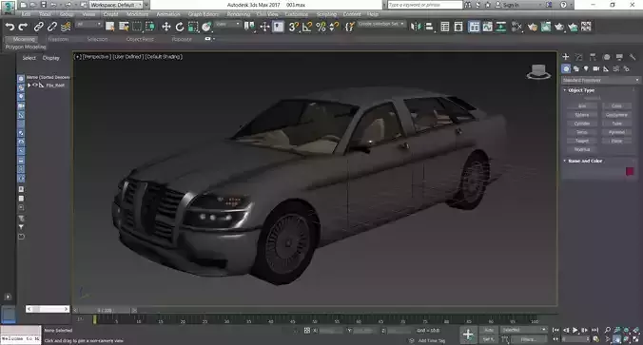
Task: Click the Sphere primitive button
Action: pos(582,115)
